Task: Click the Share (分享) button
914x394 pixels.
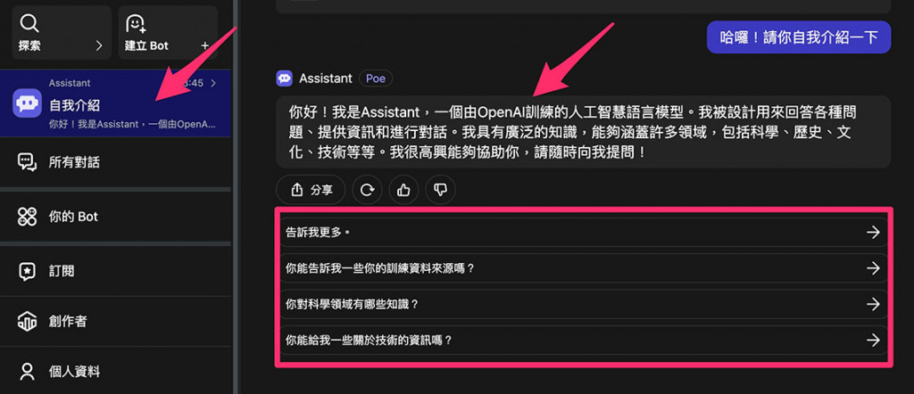Action: [311, 190]
